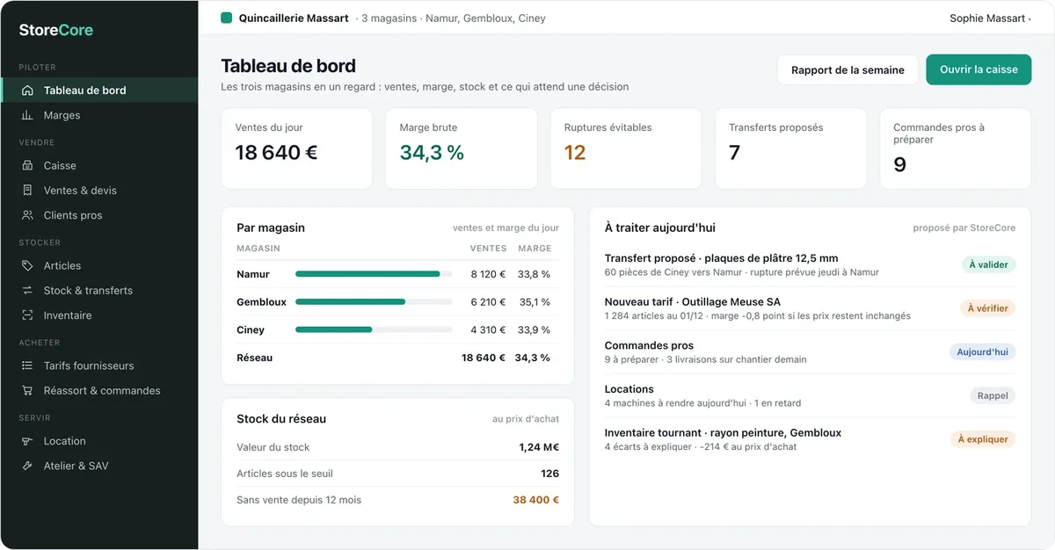Image resolution: width=1055 pixels, height=550 pixels.
Task: Click the Tableau de bord home icon
Action: 27,90
